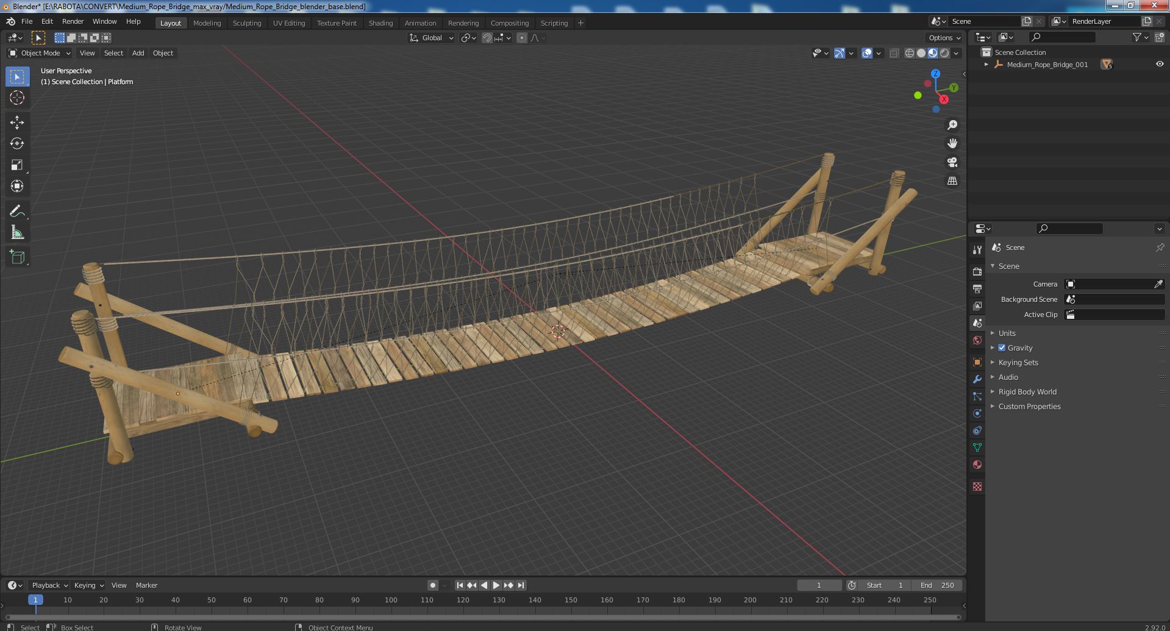The image size is (1170, 631).
Task: Open the Render menu
Action: (x=73, y=21)
